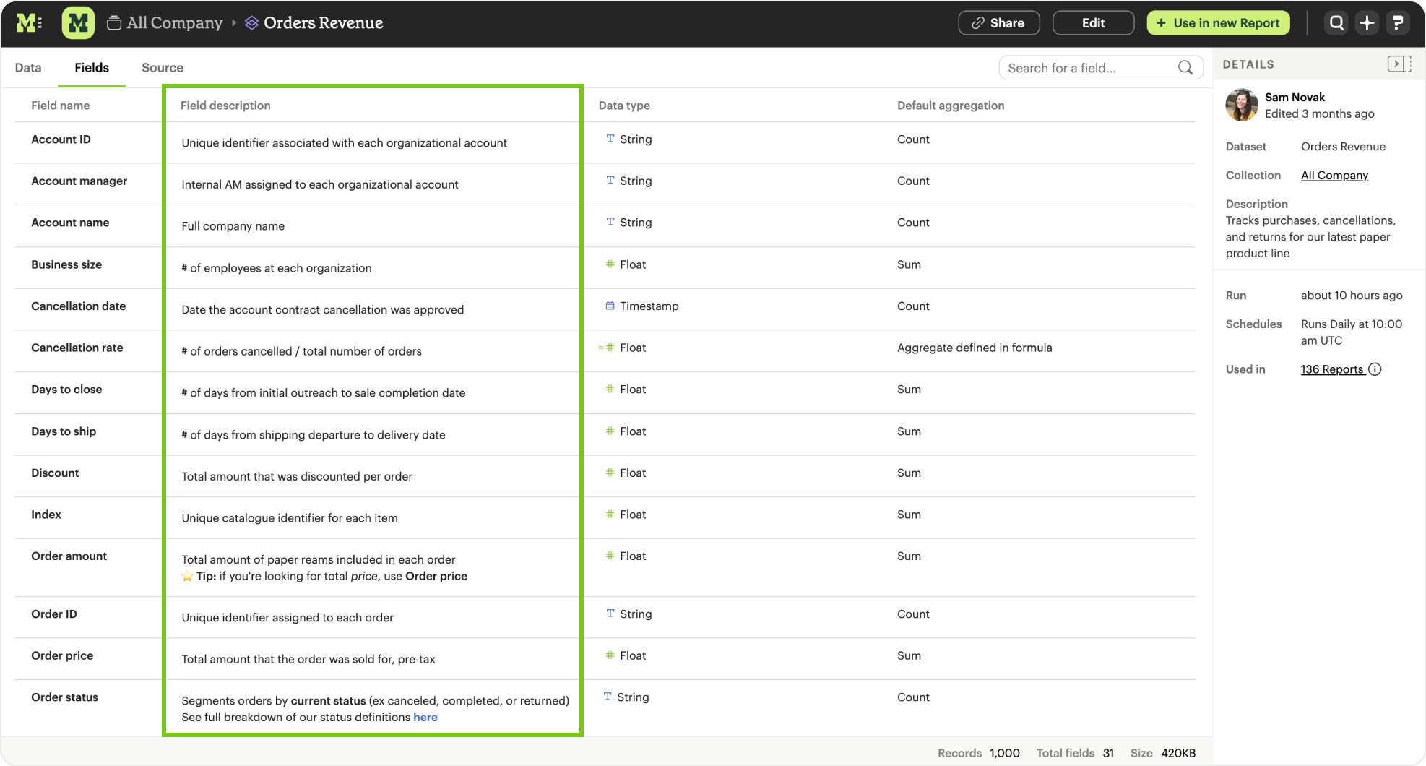Click the green M workspace icon

[78, 23]
